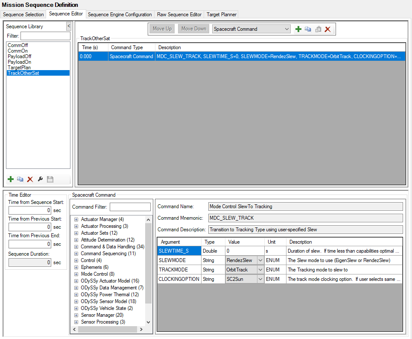Open the Target Planner tab

[221, 14]
